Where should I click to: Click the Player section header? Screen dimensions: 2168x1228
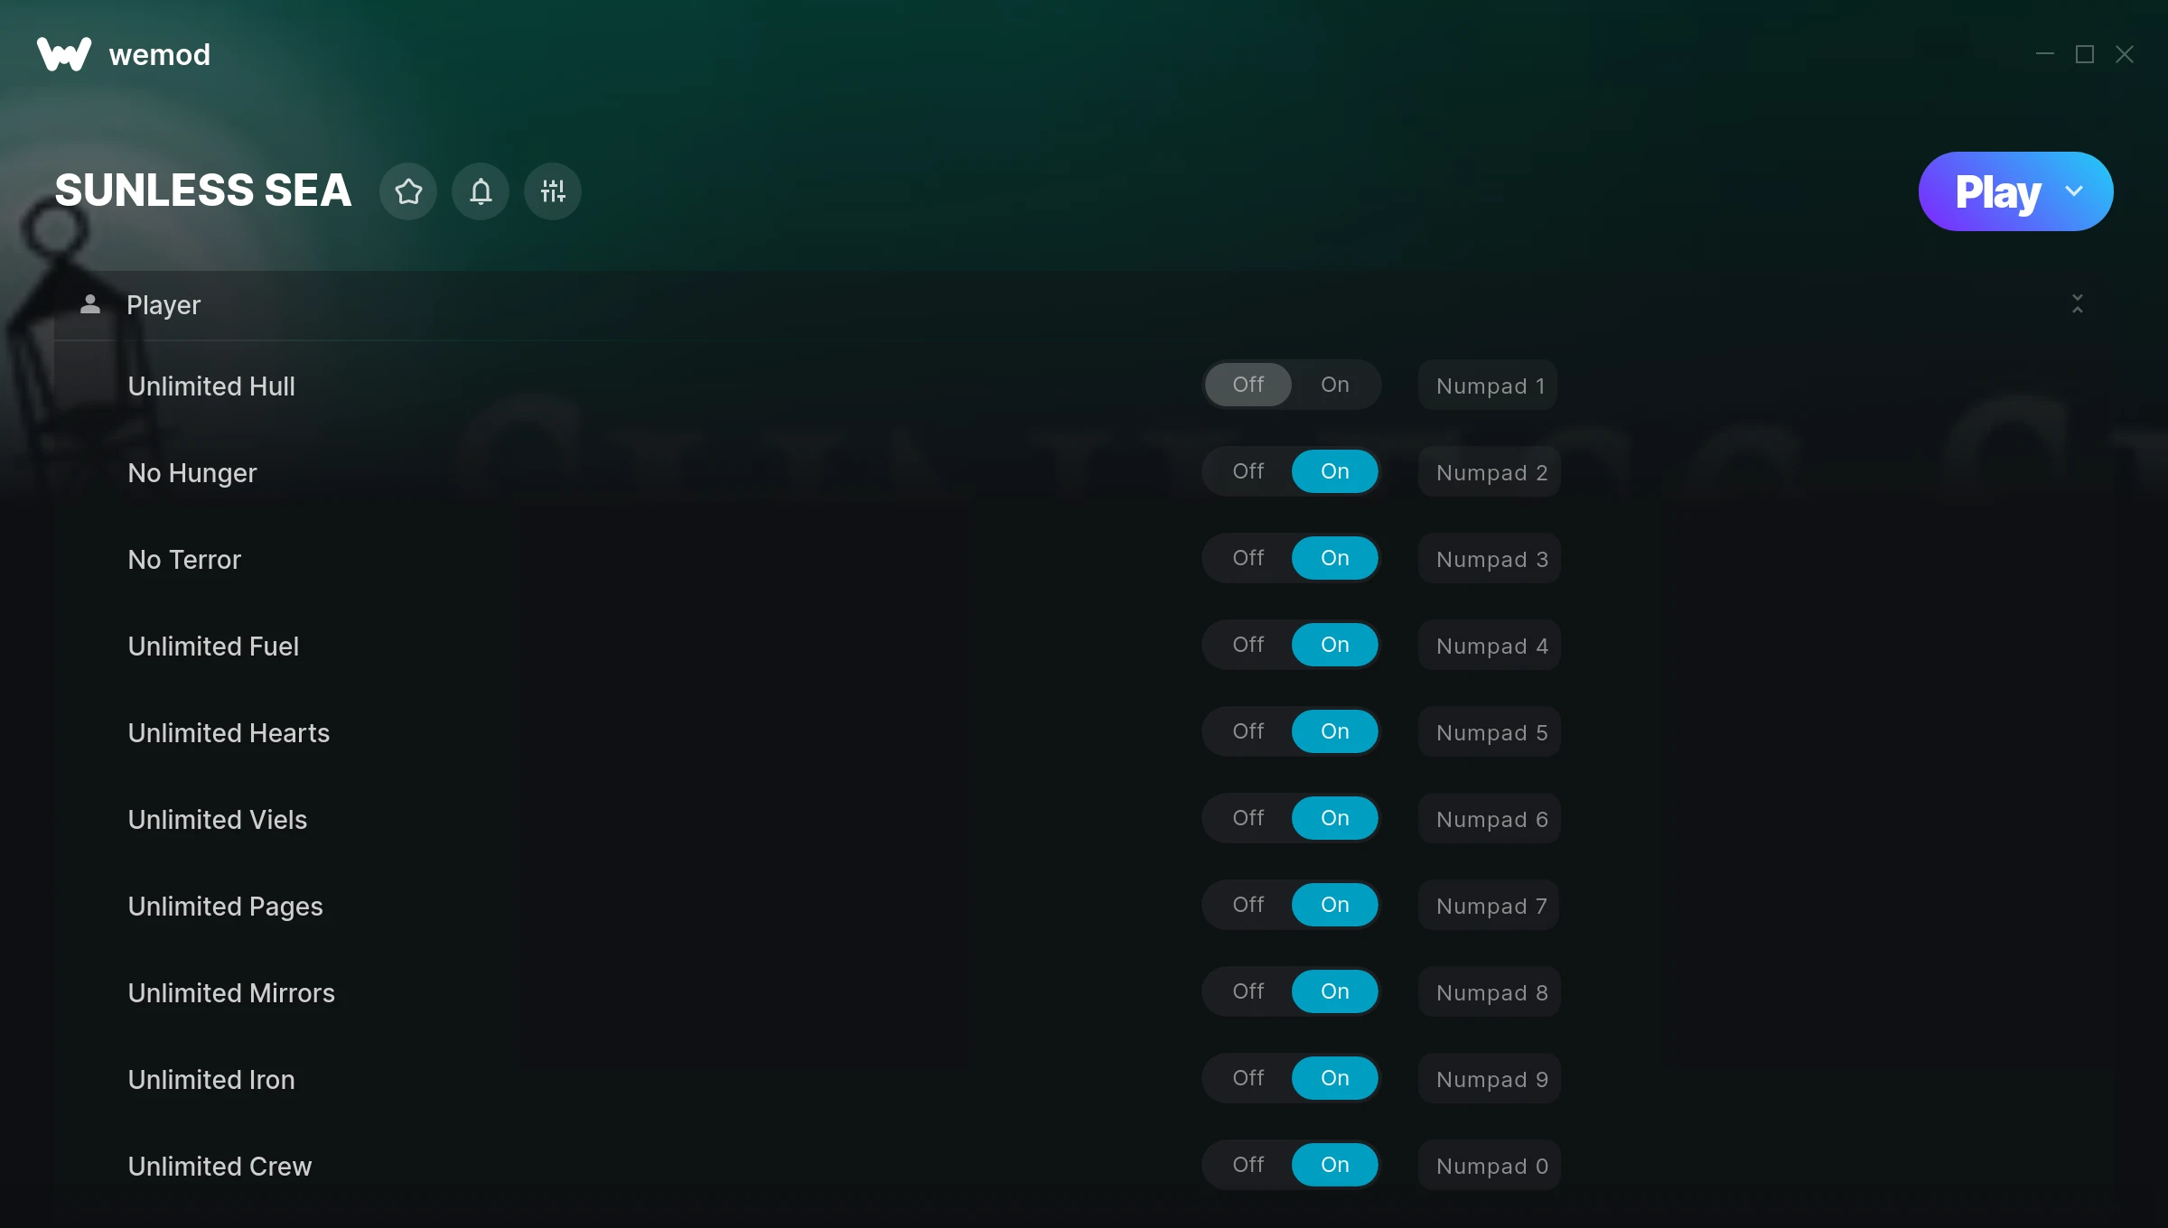pos(1084,305)
